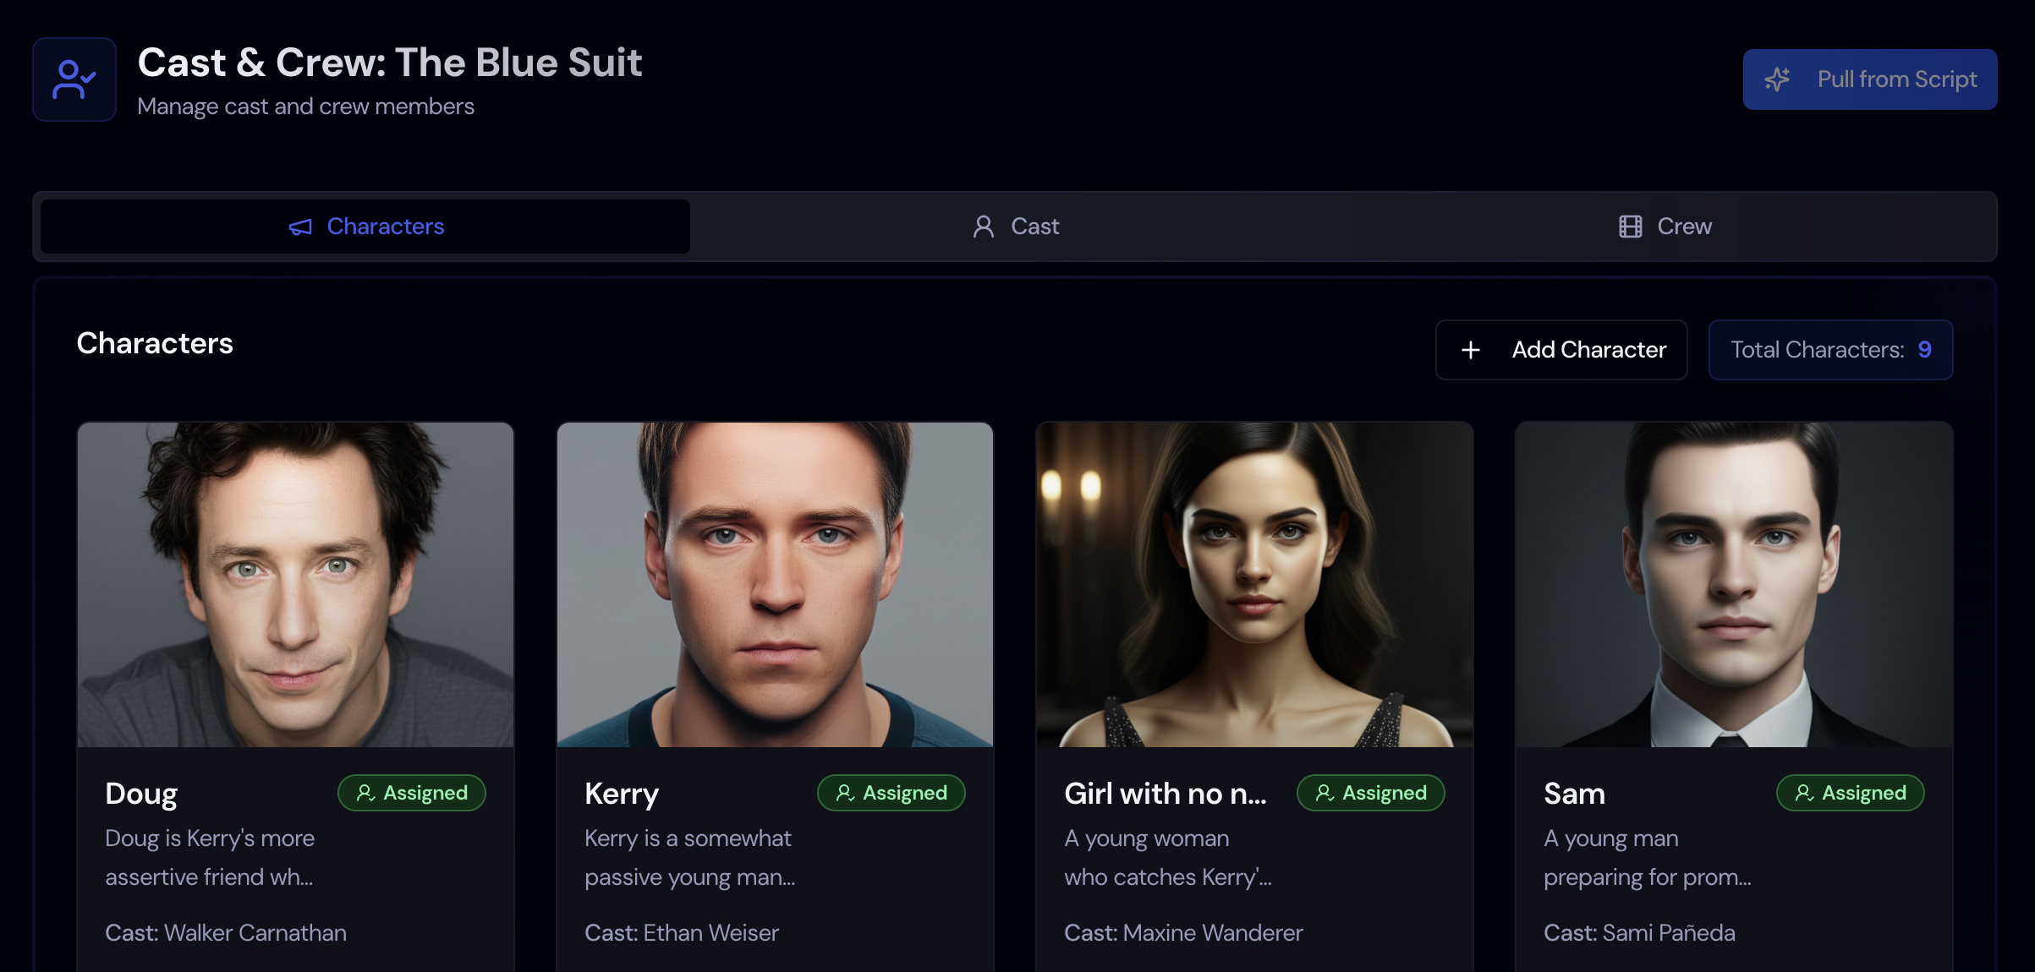Open the Crew tab
Screen dimensions: 2035x972
[x=1662, y=227]
